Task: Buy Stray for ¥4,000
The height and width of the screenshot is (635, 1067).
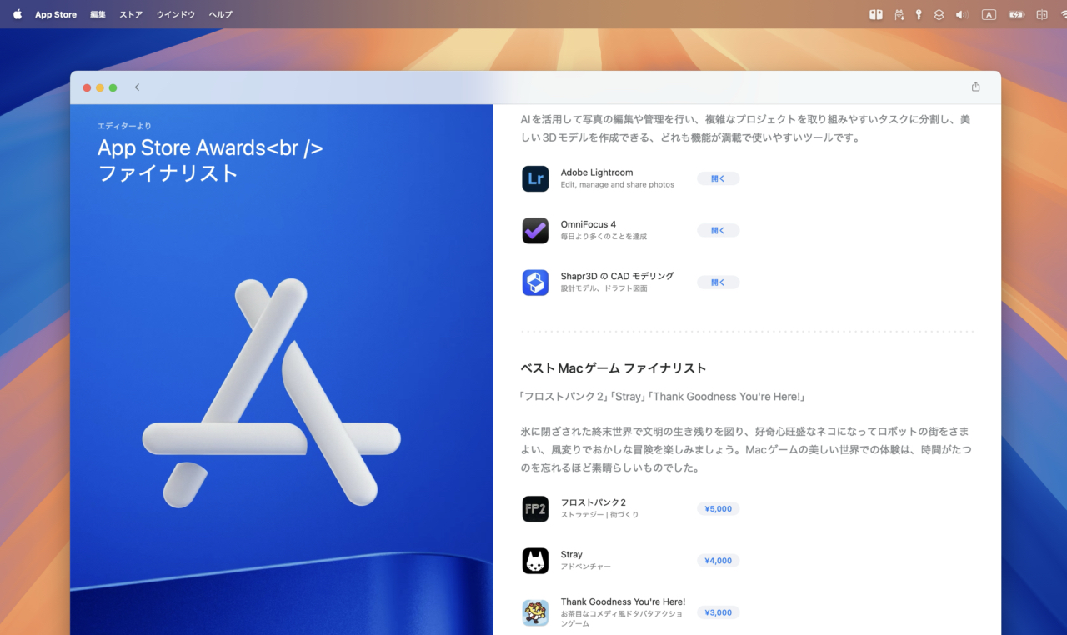Action: tap(718, 561)
